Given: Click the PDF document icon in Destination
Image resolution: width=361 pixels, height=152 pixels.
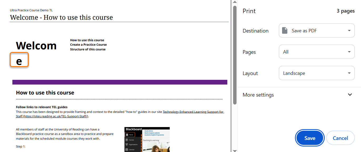Looking at the screenshot, I should tap(285, 31).
